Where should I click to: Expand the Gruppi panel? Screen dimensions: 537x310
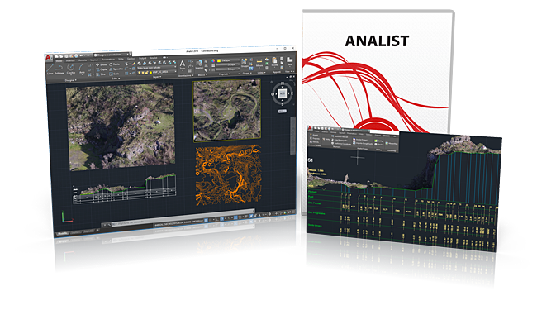pos(247,73)
